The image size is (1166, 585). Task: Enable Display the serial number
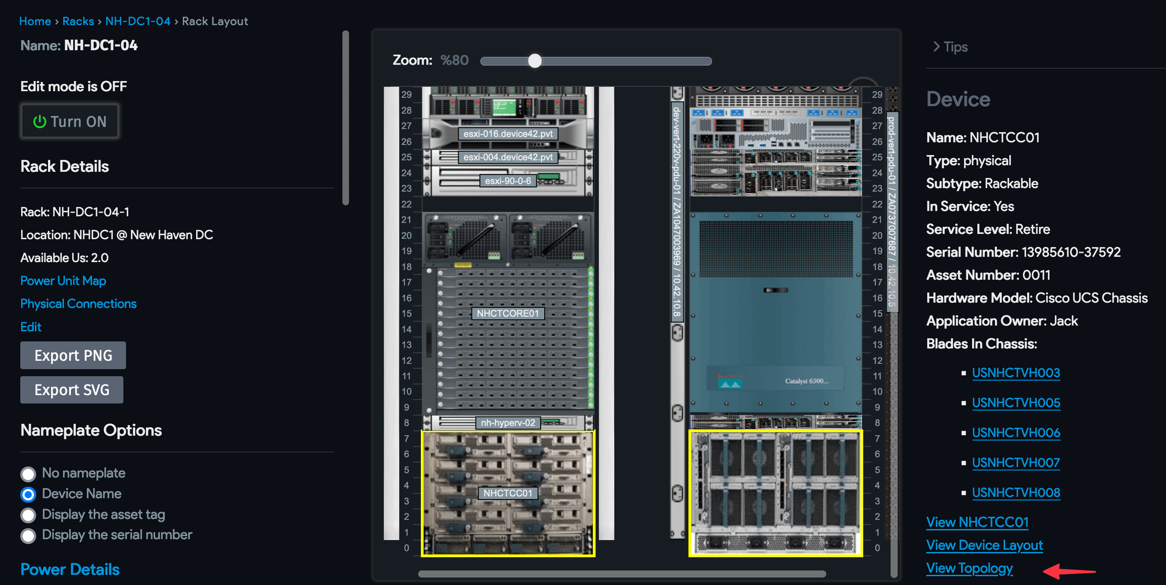(x=28, y=536)
